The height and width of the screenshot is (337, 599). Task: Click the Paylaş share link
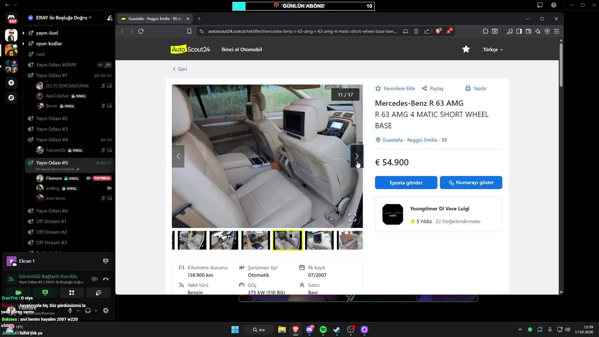coord(432,88)
